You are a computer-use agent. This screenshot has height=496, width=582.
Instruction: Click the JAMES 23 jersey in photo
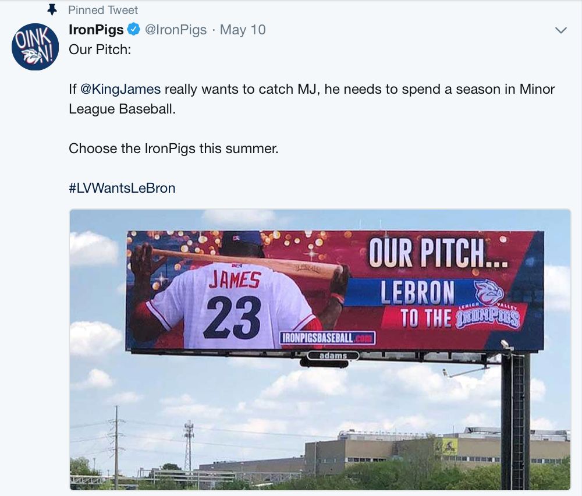pos(234,303)
